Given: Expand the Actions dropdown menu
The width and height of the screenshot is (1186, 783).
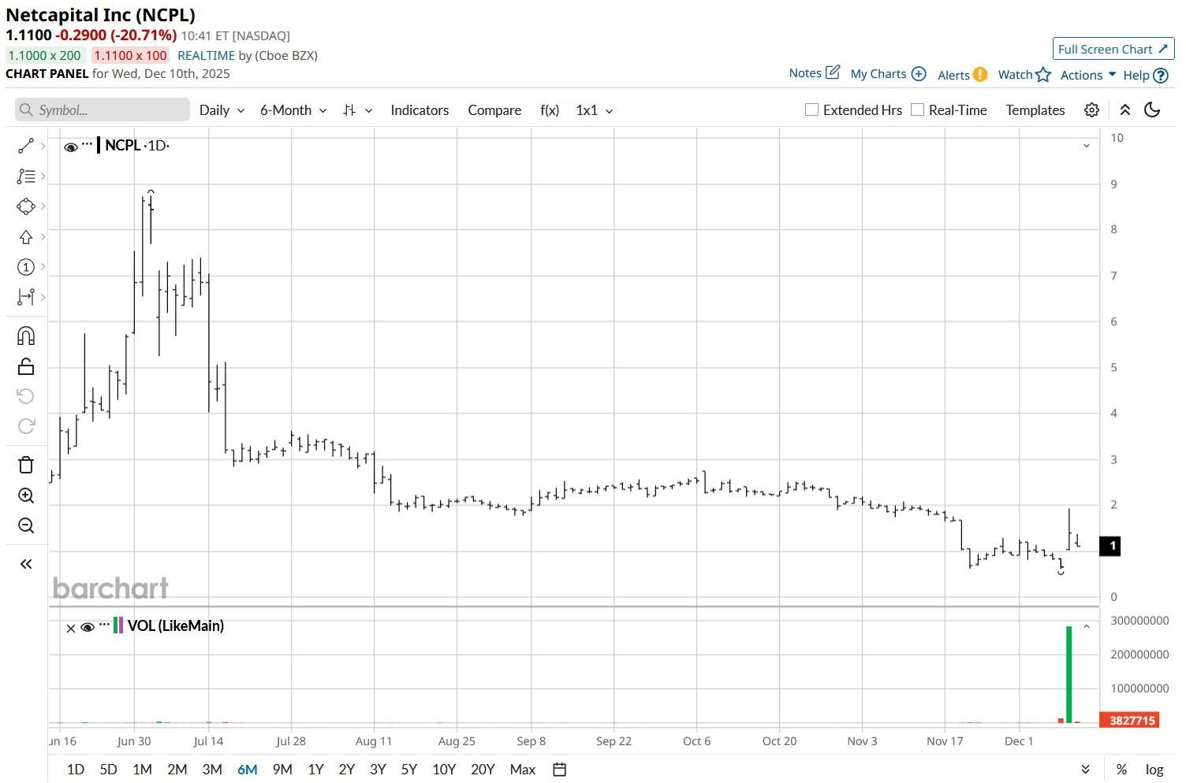Looking at the screenshot, I should 1088,75.
